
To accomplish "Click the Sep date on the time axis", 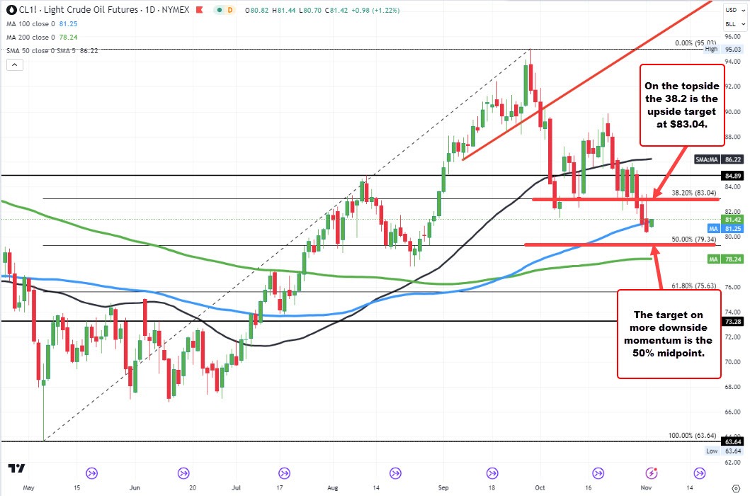I will pos(443,488).
